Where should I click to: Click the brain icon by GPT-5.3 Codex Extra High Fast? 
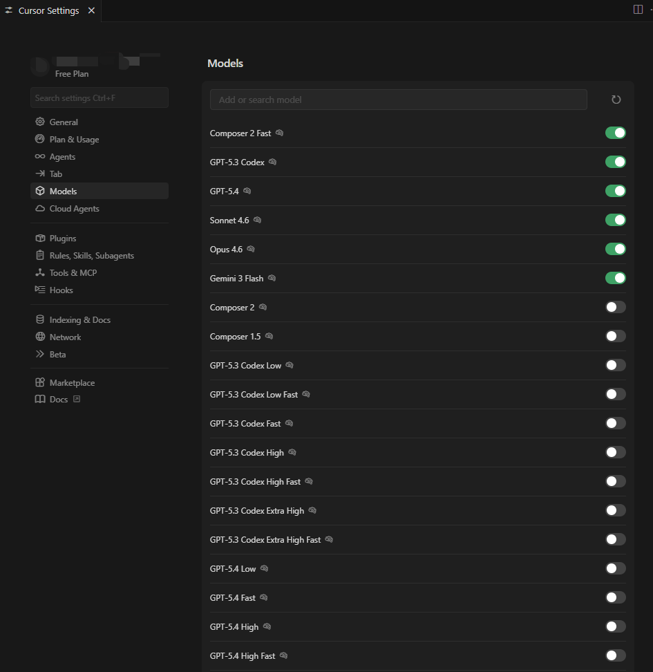click(329, 539)
